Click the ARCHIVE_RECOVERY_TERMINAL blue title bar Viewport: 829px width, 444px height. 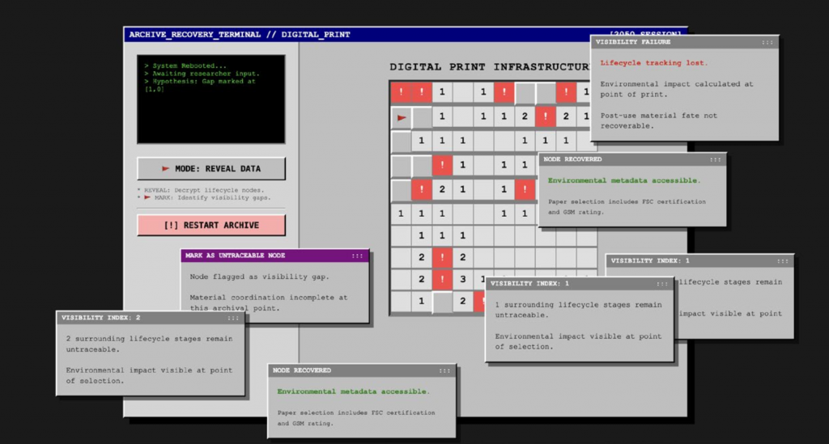324,34
